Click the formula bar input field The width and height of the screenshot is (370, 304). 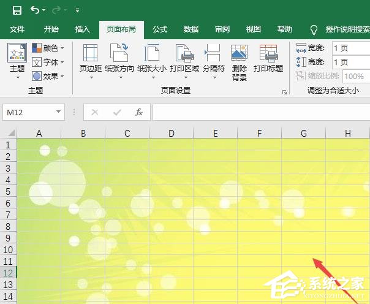point(257,112)
